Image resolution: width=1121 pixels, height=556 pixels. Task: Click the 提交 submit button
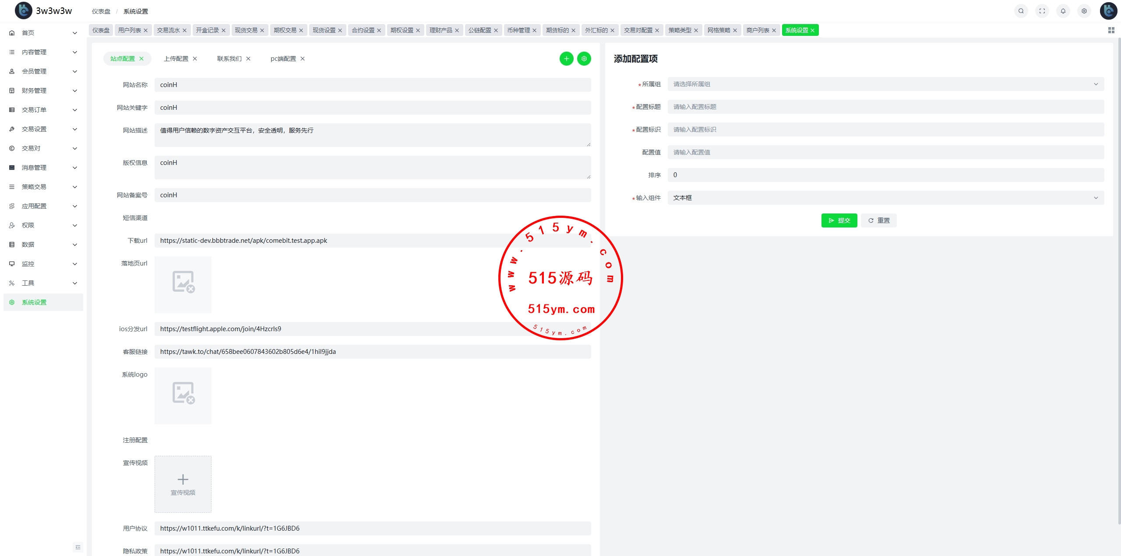(x=839, y=220)
